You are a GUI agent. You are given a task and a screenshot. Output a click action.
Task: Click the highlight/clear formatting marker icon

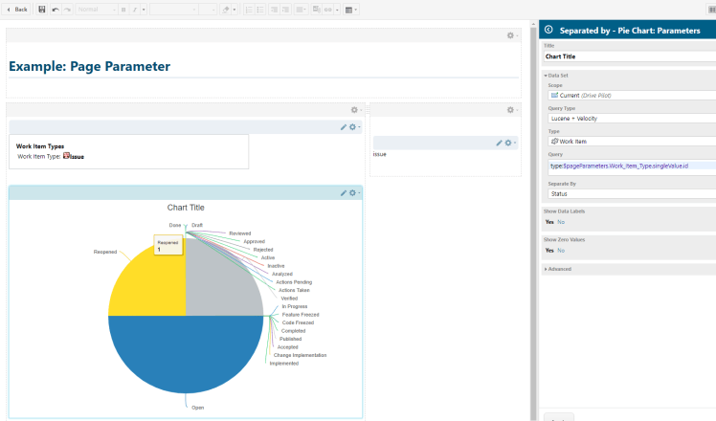226,10
